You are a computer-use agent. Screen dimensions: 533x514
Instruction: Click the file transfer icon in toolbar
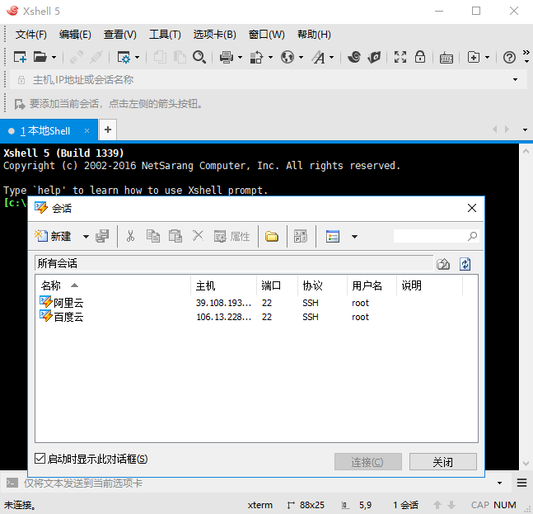point(256,57)
